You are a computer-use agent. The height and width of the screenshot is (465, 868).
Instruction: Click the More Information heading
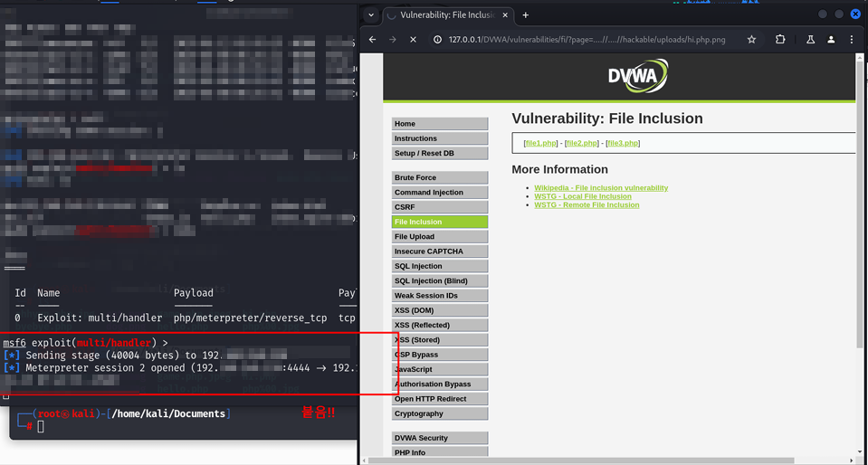coord(559,169)
